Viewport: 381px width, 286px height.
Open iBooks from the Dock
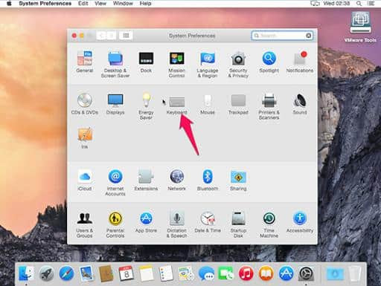[x=266, y=273]
